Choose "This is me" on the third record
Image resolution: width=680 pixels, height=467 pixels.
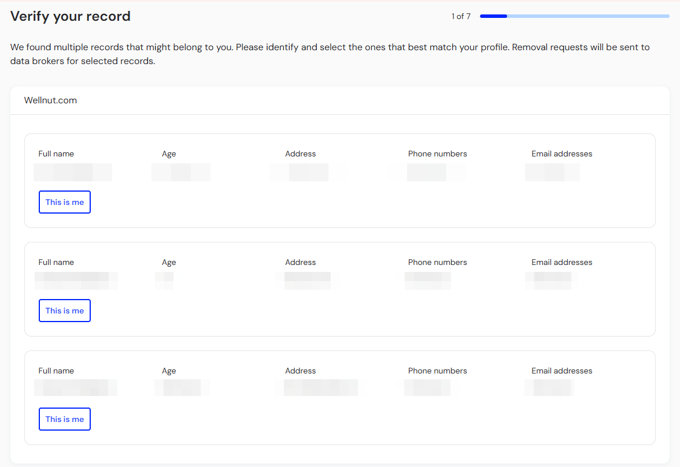click(x=65, y=419)
